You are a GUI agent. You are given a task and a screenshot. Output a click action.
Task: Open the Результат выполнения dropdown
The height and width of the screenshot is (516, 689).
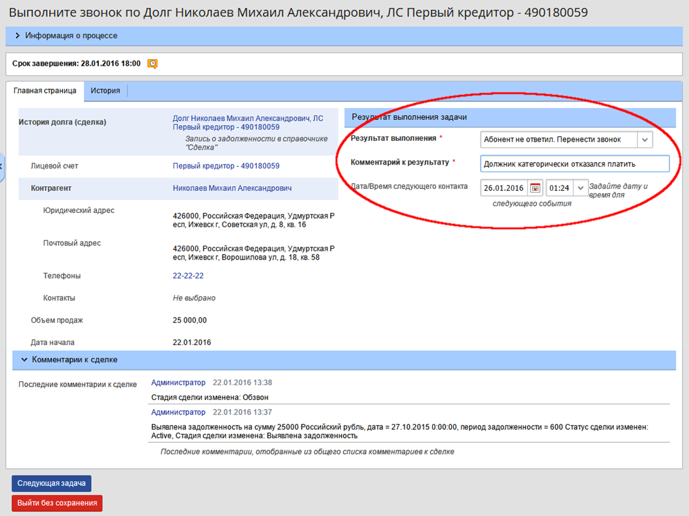click(644, 140)
